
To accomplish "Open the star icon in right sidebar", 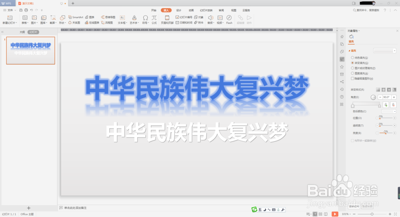I will (x=342, y=66).
